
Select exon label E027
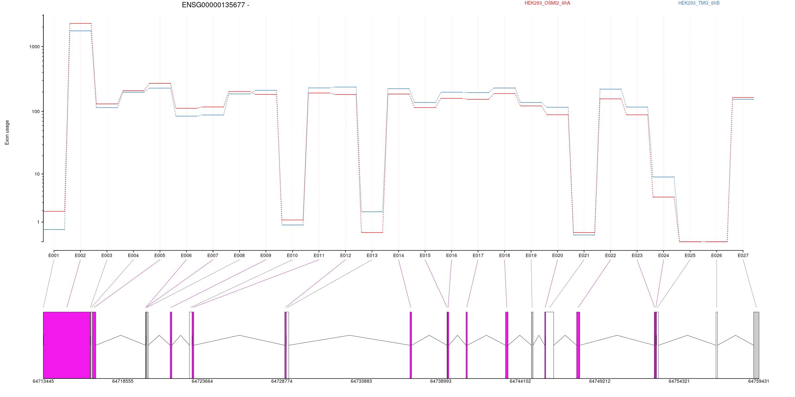tap(743, 255)
